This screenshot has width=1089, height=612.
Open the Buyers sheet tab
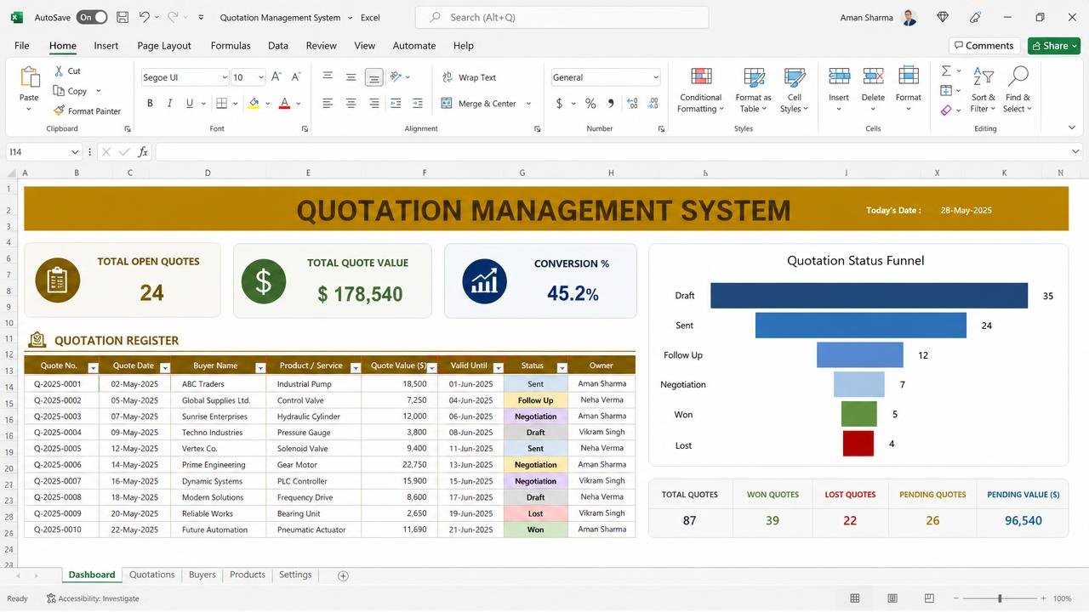tap(202, 575)
